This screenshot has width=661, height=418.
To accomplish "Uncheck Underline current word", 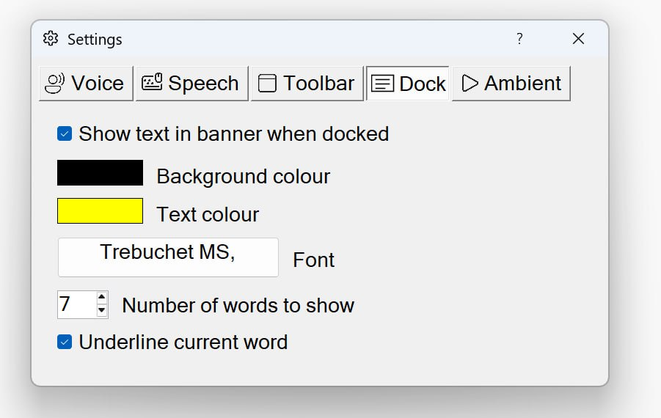I will tap(65, 342).
